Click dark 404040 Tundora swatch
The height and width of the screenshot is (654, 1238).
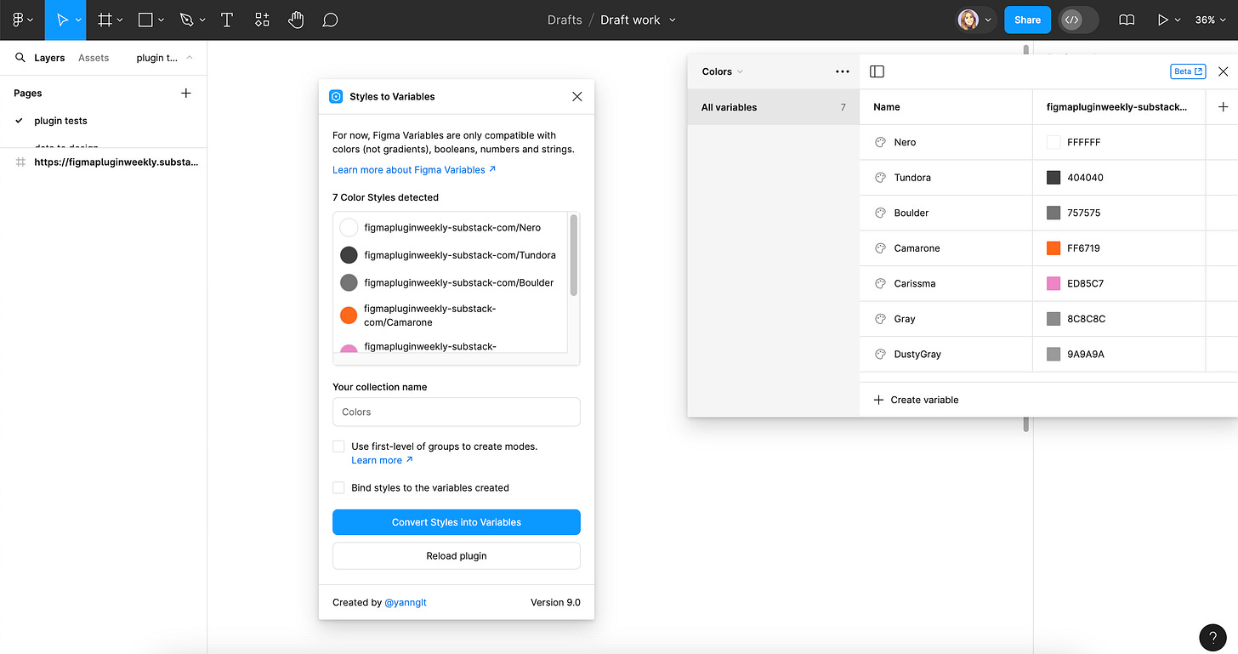1053,178
